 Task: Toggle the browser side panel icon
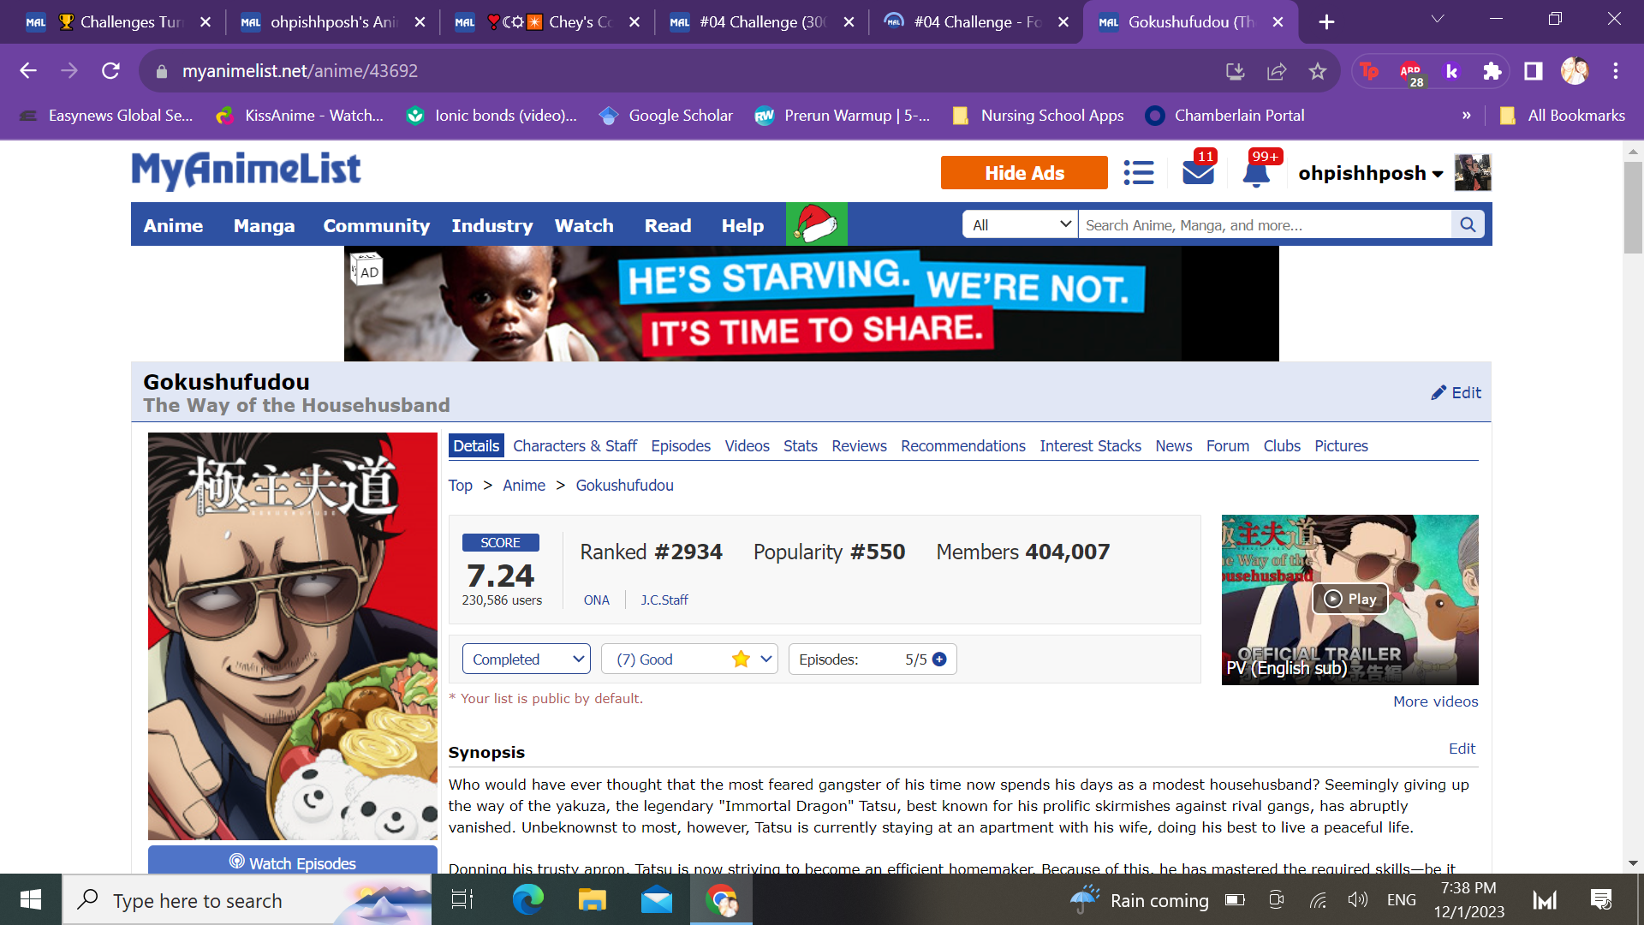click(x=1534, y=71)
